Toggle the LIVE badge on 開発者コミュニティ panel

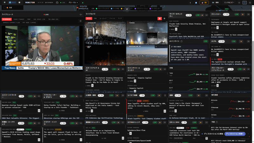coord(114,122)
